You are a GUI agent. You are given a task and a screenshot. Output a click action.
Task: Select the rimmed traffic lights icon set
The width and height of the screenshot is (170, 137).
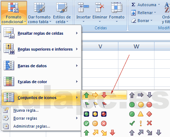click(95, 114)
